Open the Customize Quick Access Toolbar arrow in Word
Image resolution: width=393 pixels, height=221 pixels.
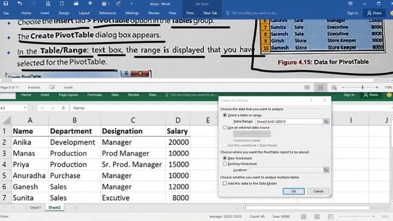[x=131, y=4]
